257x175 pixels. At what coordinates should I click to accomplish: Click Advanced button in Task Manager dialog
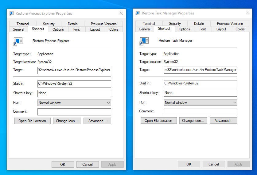pos(224,121)
